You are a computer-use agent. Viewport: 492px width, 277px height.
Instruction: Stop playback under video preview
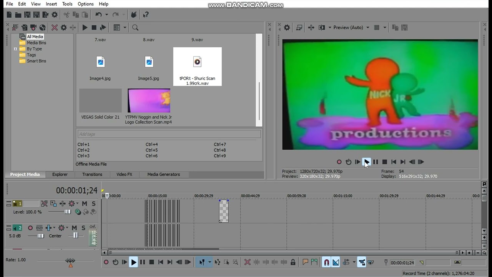[x=384, y=162]
